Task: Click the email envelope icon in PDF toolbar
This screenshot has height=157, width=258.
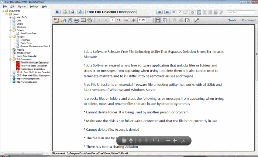Action: tap(83, 20)
